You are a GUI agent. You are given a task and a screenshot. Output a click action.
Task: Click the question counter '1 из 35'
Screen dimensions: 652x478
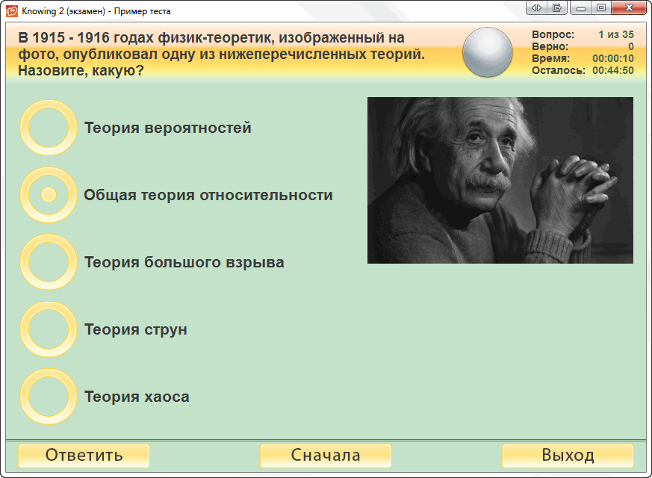(x=616, y=34)
